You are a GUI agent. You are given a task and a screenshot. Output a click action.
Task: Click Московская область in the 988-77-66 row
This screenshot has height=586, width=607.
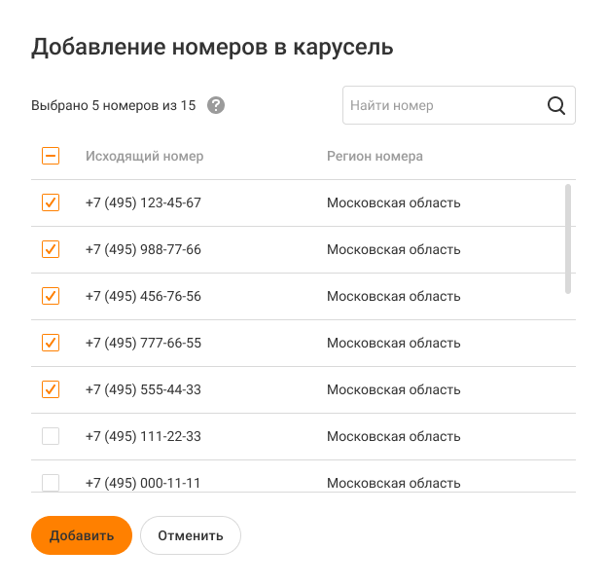tap(393, 249)
